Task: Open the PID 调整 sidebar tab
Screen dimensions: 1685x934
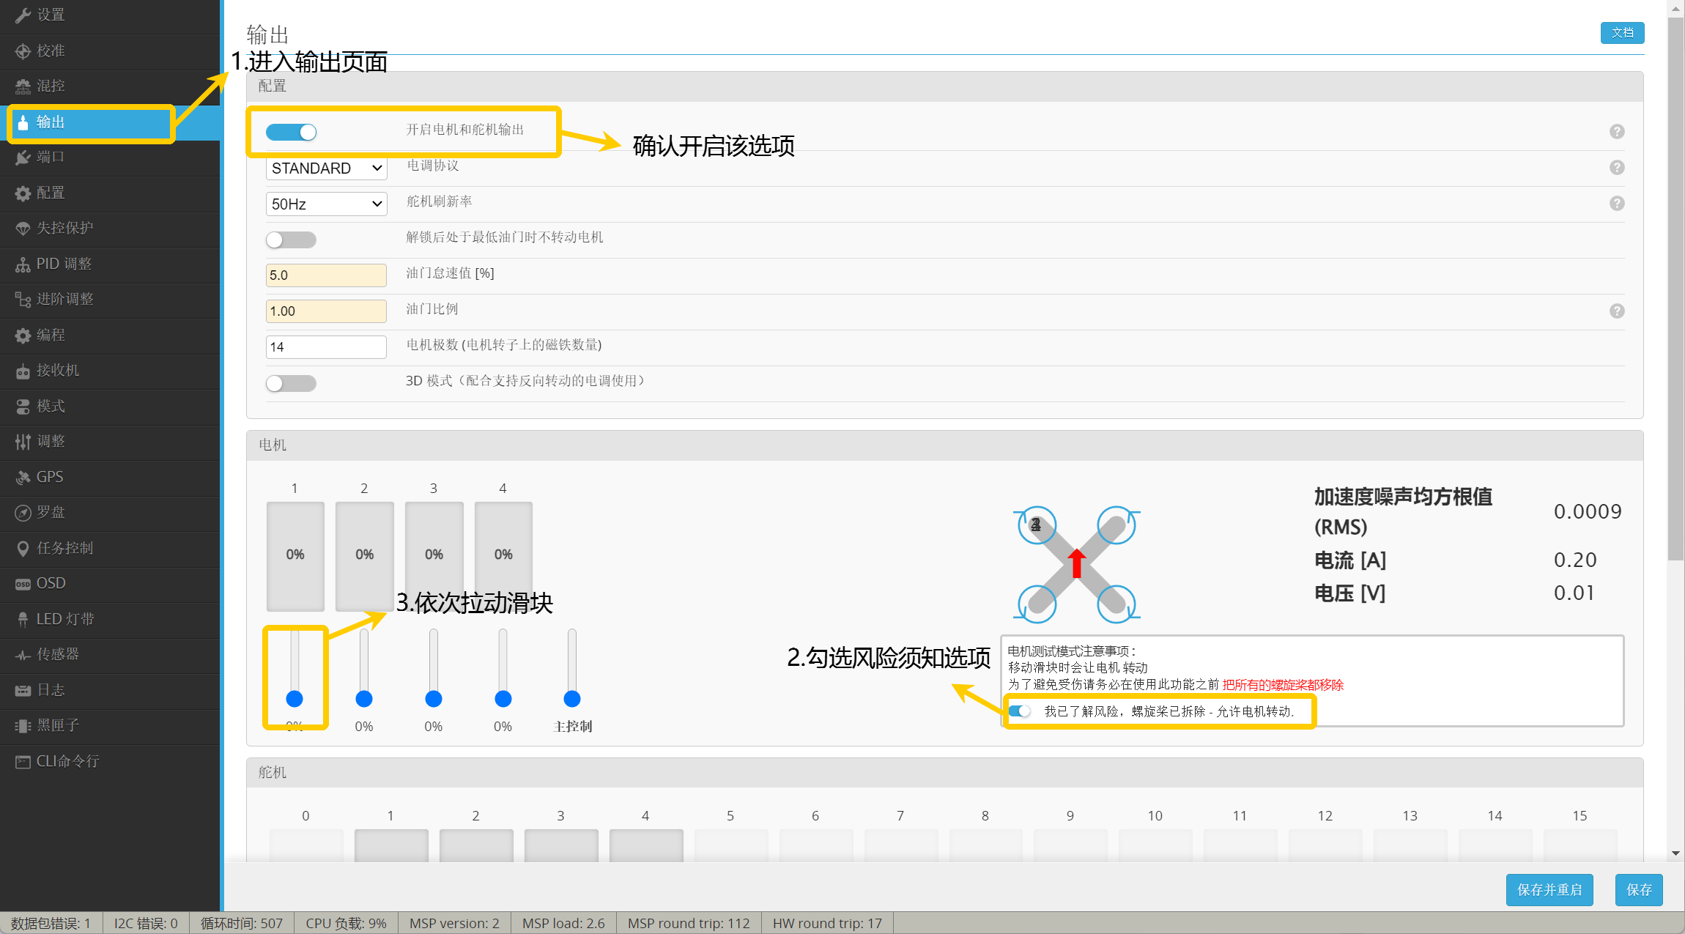Action: (64, 264)
